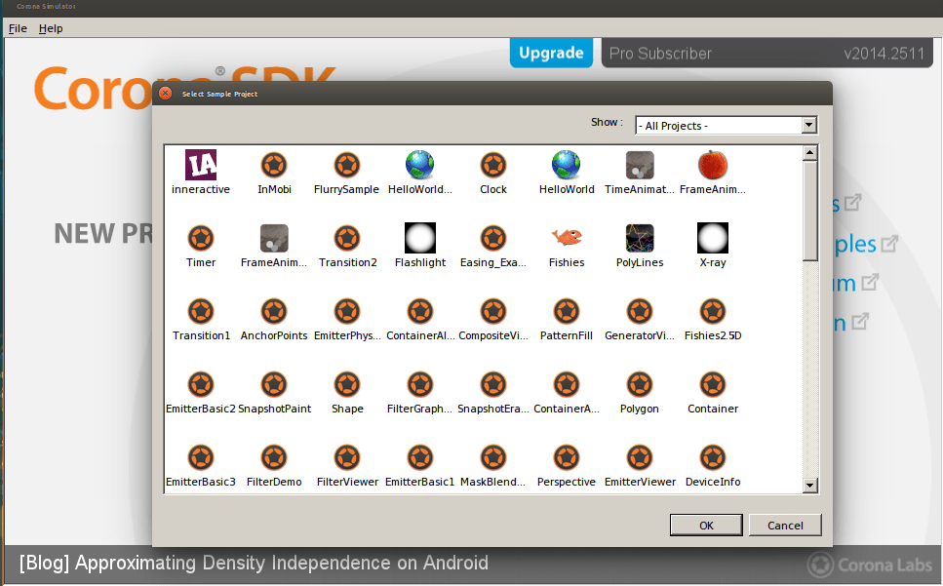Pick the PolyLines sample icon
This screenshot has width=943, height=586.
click(x=640, y=238)
